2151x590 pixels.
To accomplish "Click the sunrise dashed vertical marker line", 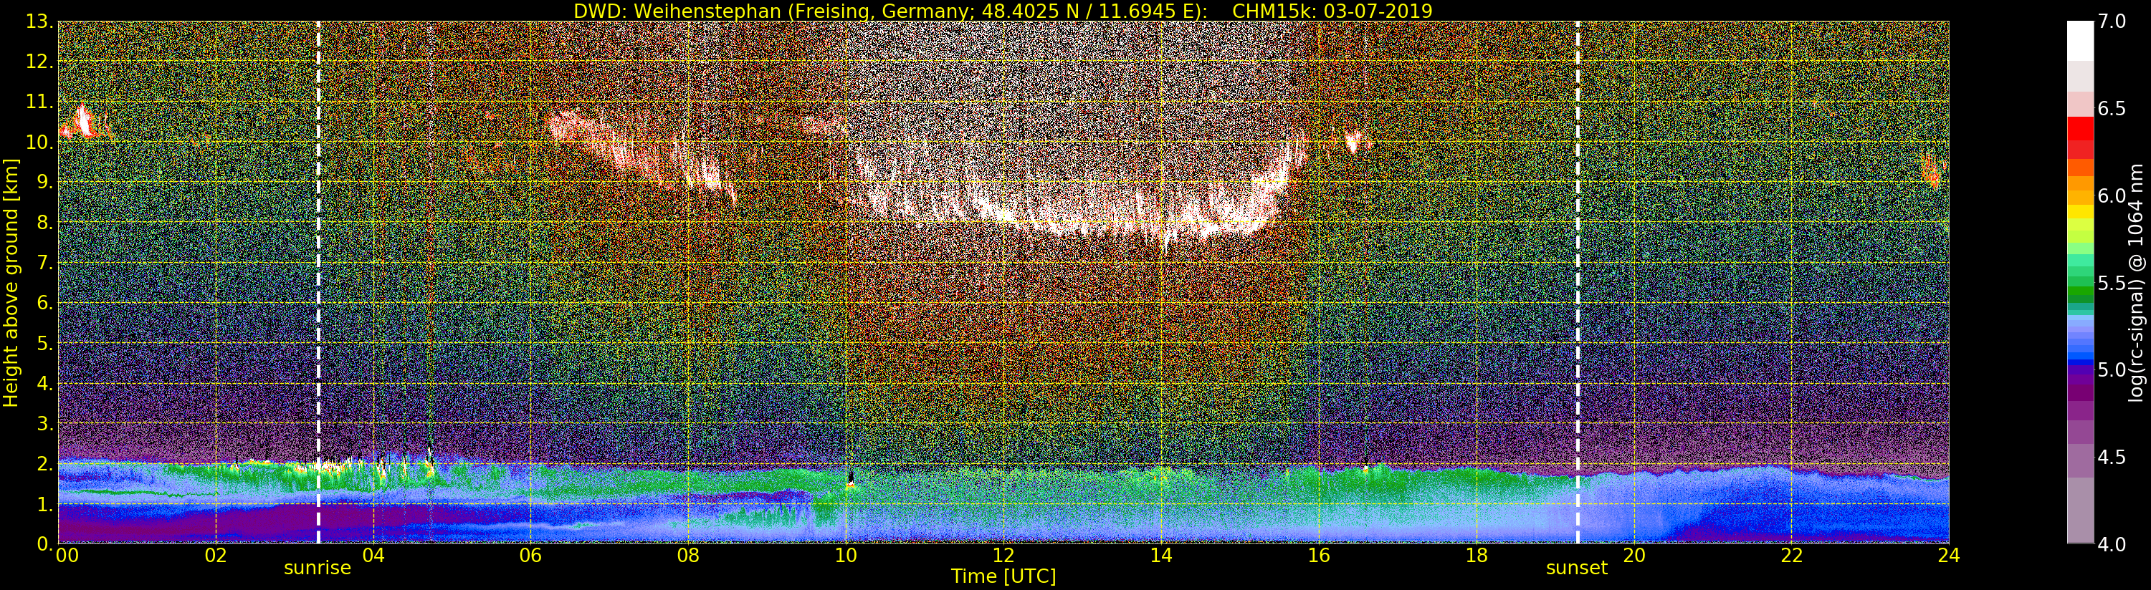I will [x=318, y=282].
